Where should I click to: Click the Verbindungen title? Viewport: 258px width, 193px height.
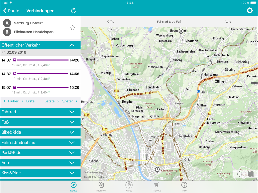coord(41,11)
